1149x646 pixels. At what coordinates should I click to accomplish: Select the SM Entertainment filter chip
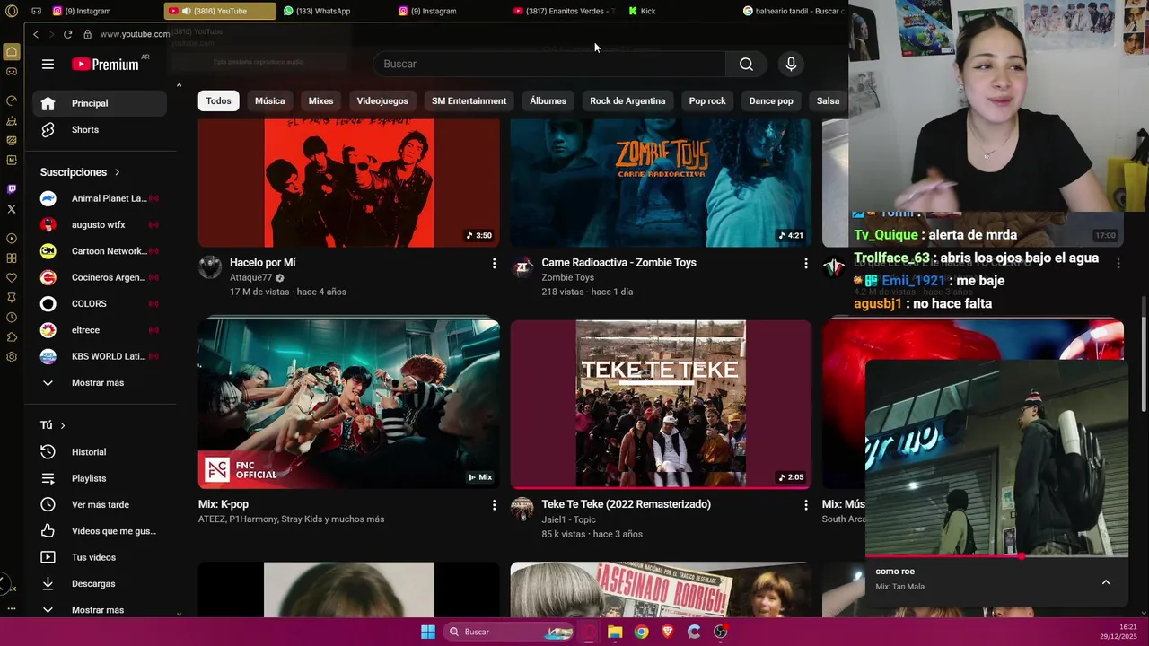click(469, 100)
